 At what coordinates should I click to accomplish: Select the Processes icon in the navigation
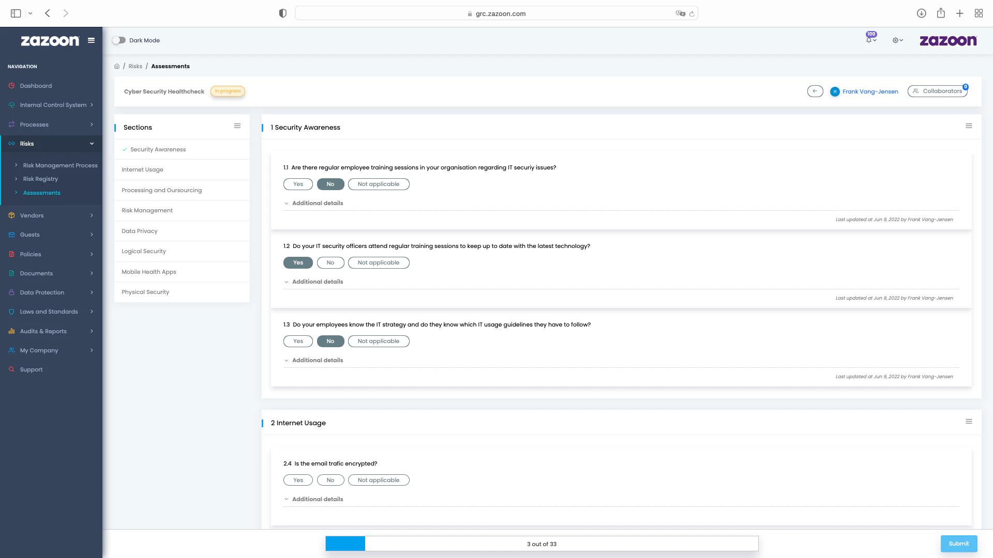pos(11,125)
